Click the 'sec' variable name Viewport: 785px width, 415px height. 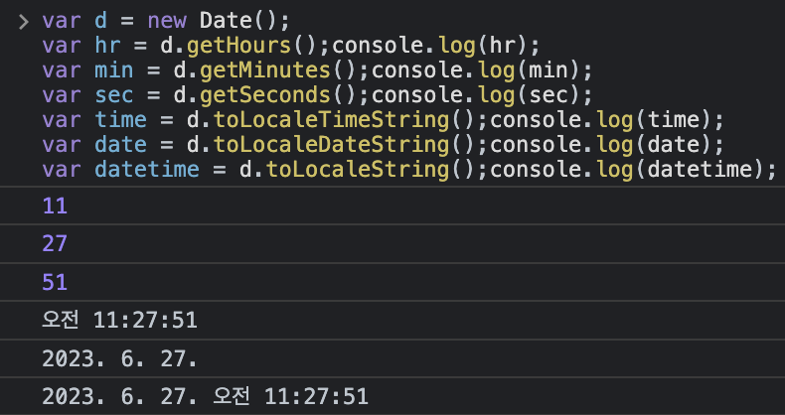pyautogui.click(x=114, y=95)
